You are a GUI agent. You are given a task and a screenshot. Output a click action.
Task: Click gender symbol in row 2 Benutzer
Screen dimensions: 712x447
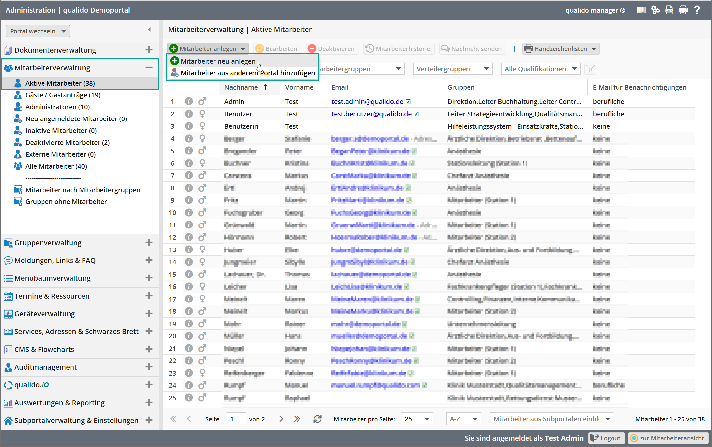point(202,114)
